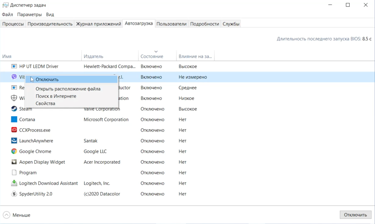Select the Logitech Download Assistant row name
The image size is (375, 224).
[48, 183]
